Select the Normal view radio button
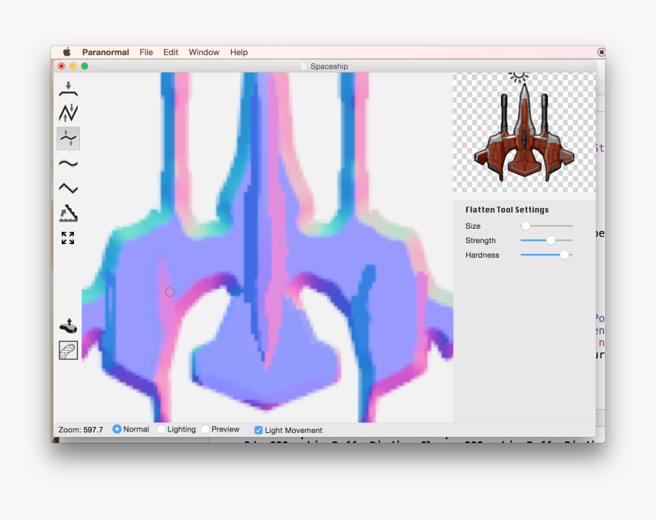The width and height of the screenshot is (656, 520). (x=117, y=429)
